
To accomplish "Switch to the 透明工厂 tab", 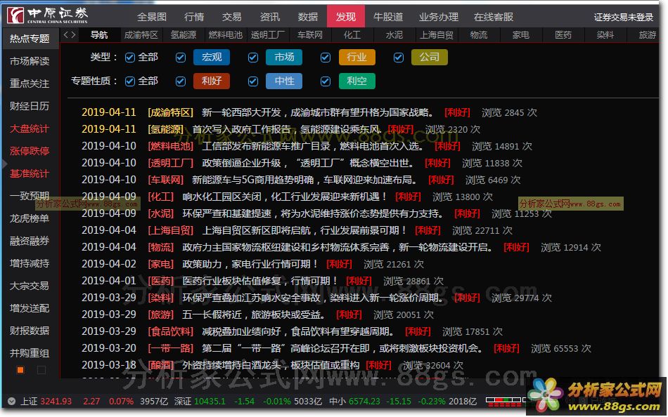I will coord(267,35).
